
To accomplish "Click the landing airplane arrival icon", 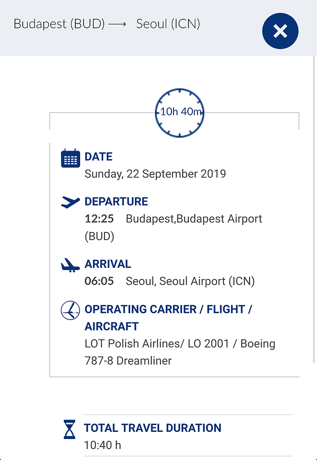I will [x=70, y=265].
